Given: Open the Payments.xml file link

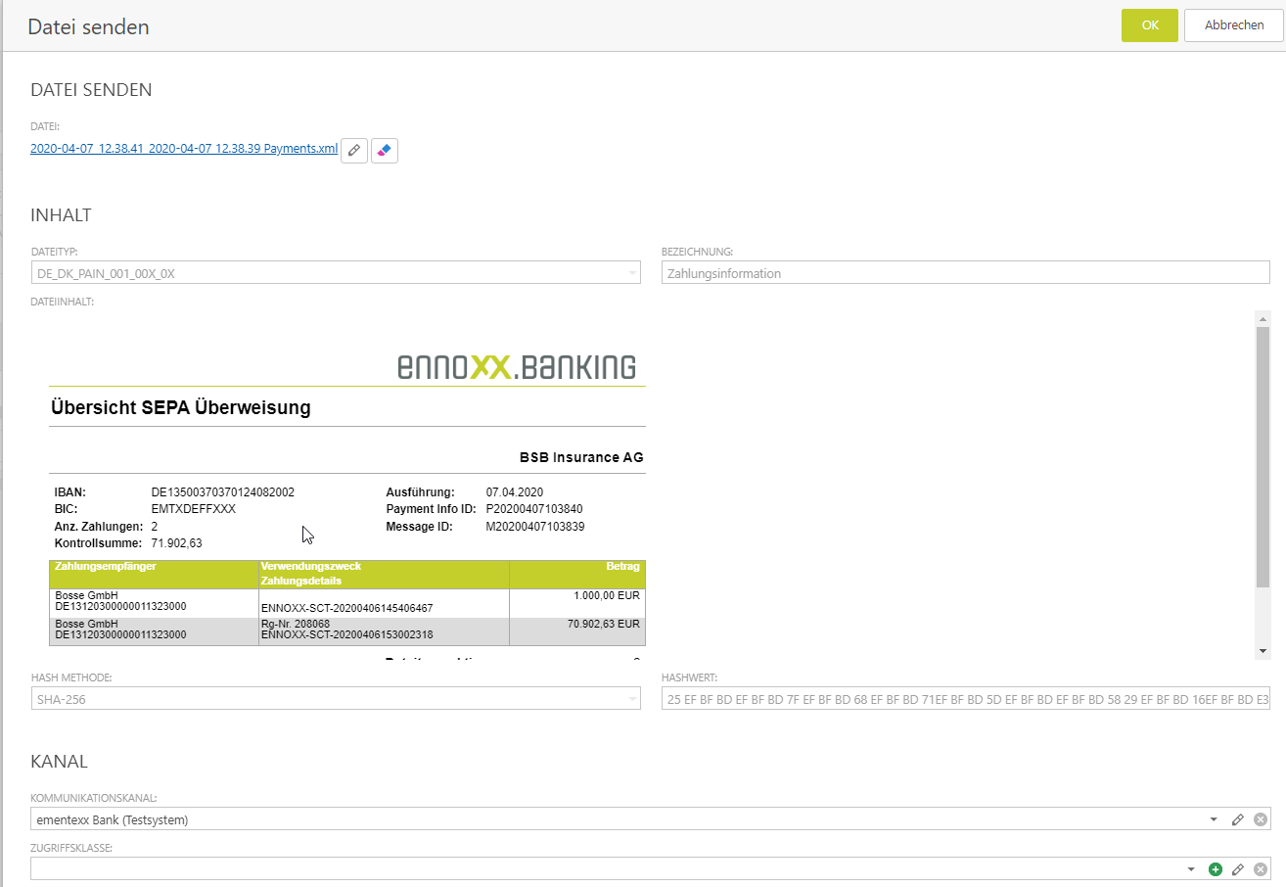Looking at the screenshot, I should [x=184, y=150].
